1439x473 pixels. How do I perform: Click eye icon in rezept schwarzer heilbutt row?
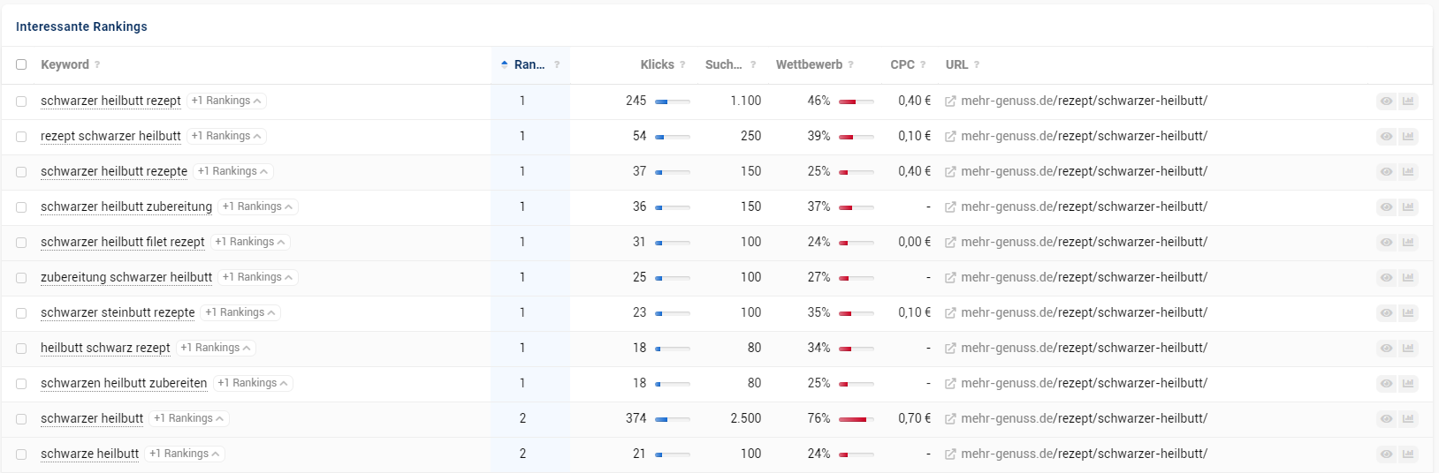(x=1386, y=137)
